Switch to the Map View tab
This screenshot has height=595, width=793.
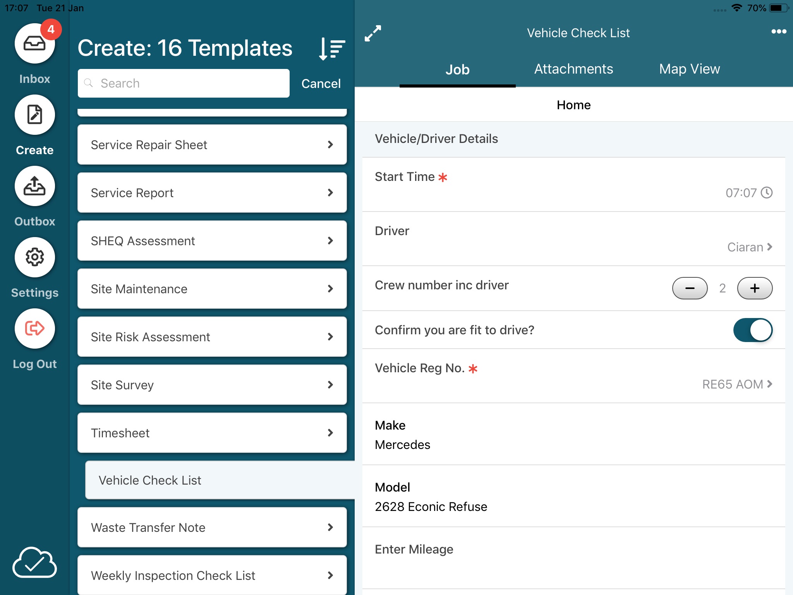pyautogui.click(x=689, y=69)
